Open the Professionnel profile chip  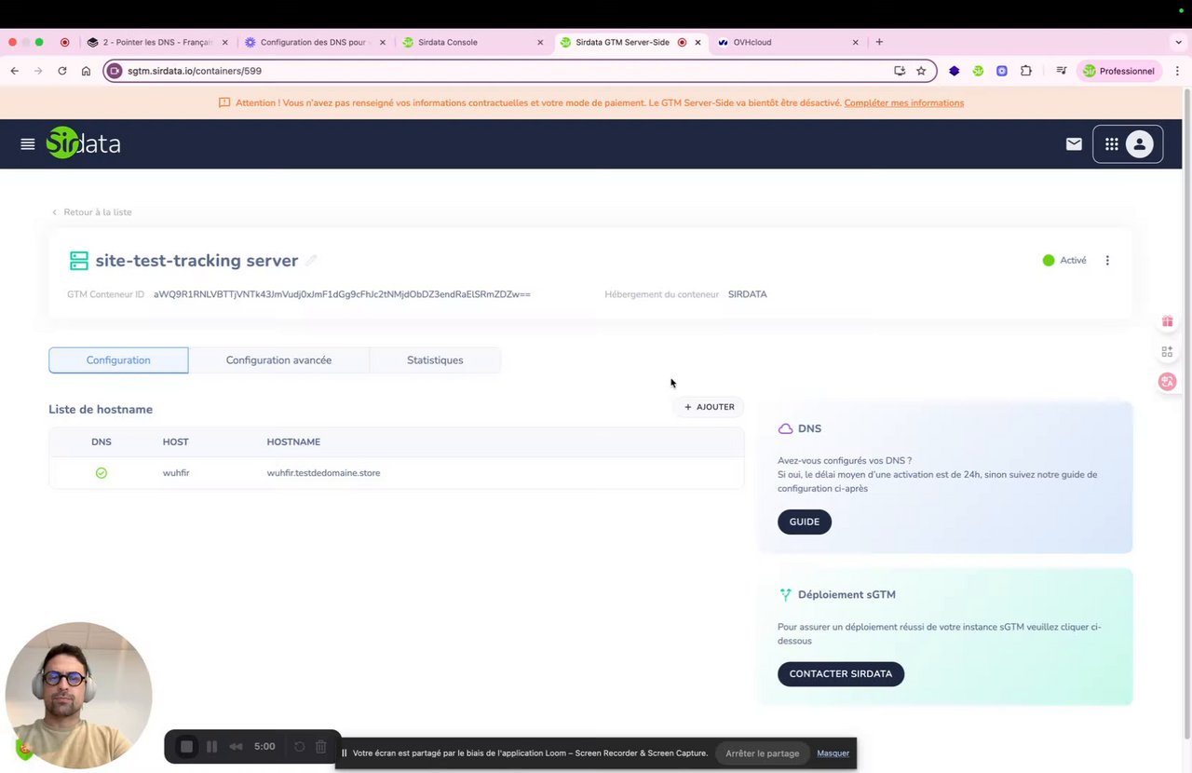coord(1118,71)
